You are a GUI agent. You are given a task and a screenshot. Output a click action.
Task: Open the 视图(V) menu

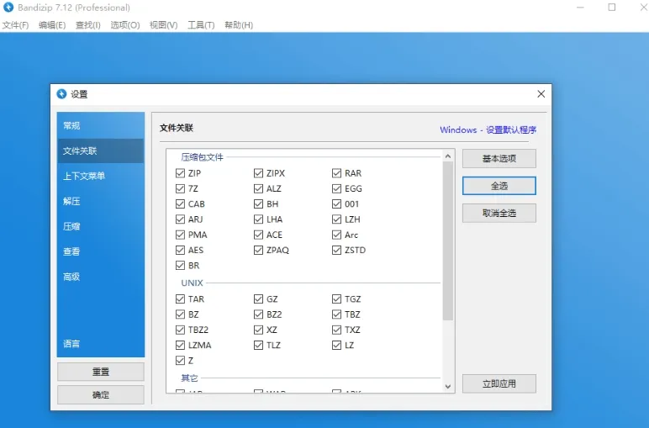point(163,25)
